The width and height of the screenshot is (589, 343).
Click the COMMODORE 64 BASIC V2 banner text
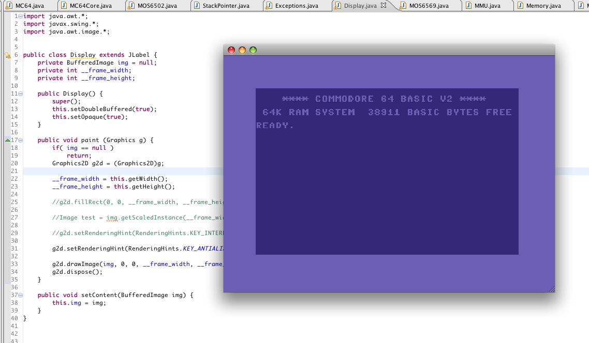(384, 99)
